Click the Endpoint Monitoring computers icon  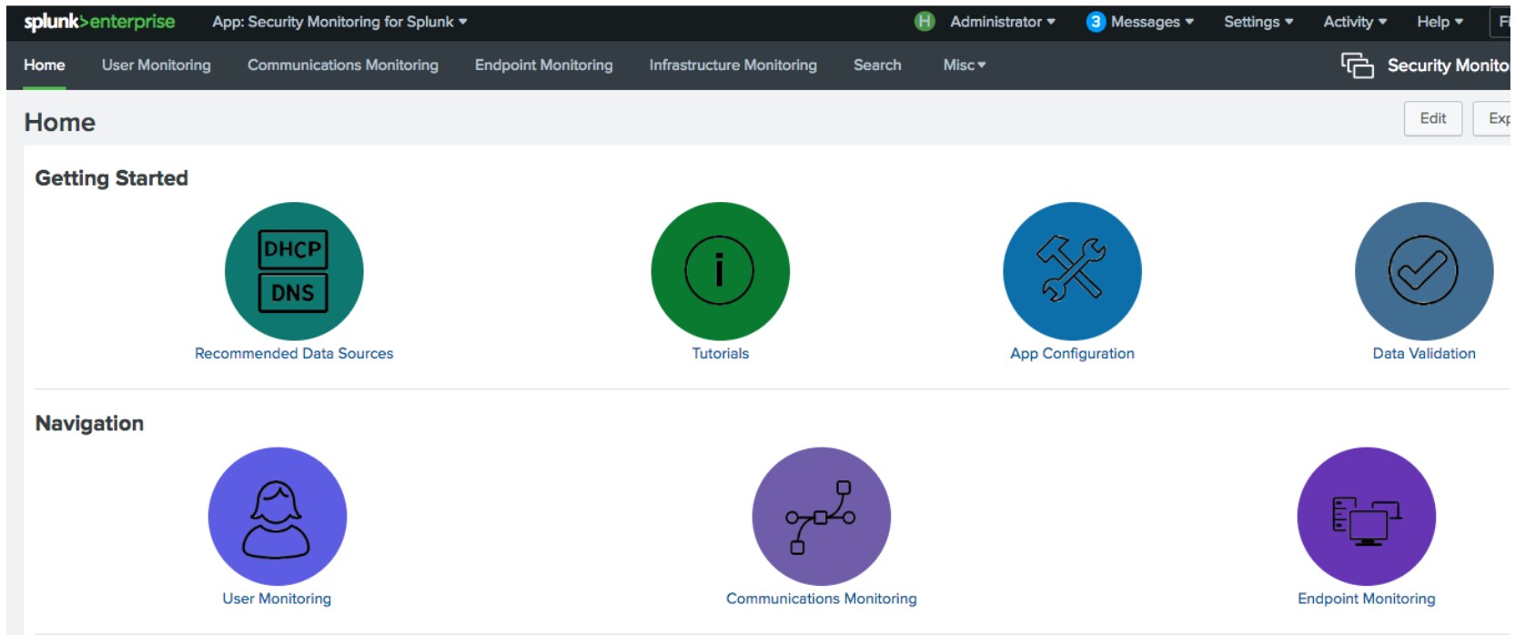click(1367, 516)
